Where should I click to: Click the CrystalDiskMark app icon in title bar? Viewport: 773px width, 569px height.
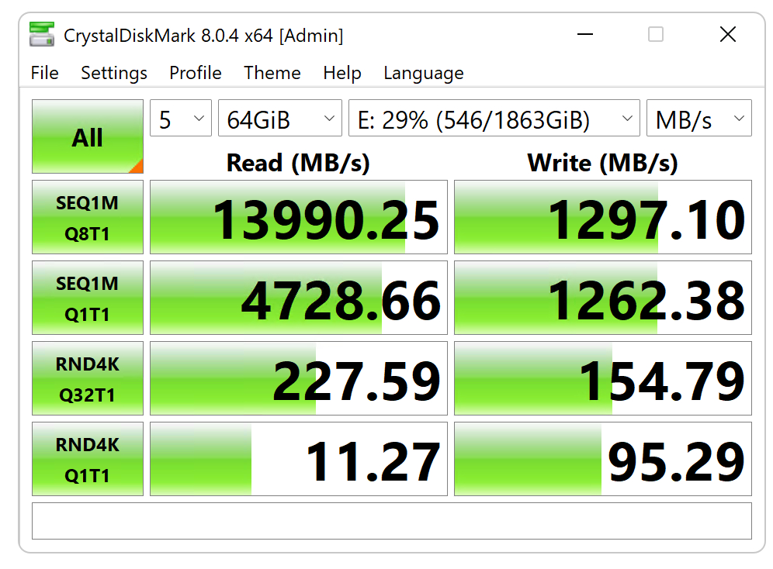pos(41,34)
